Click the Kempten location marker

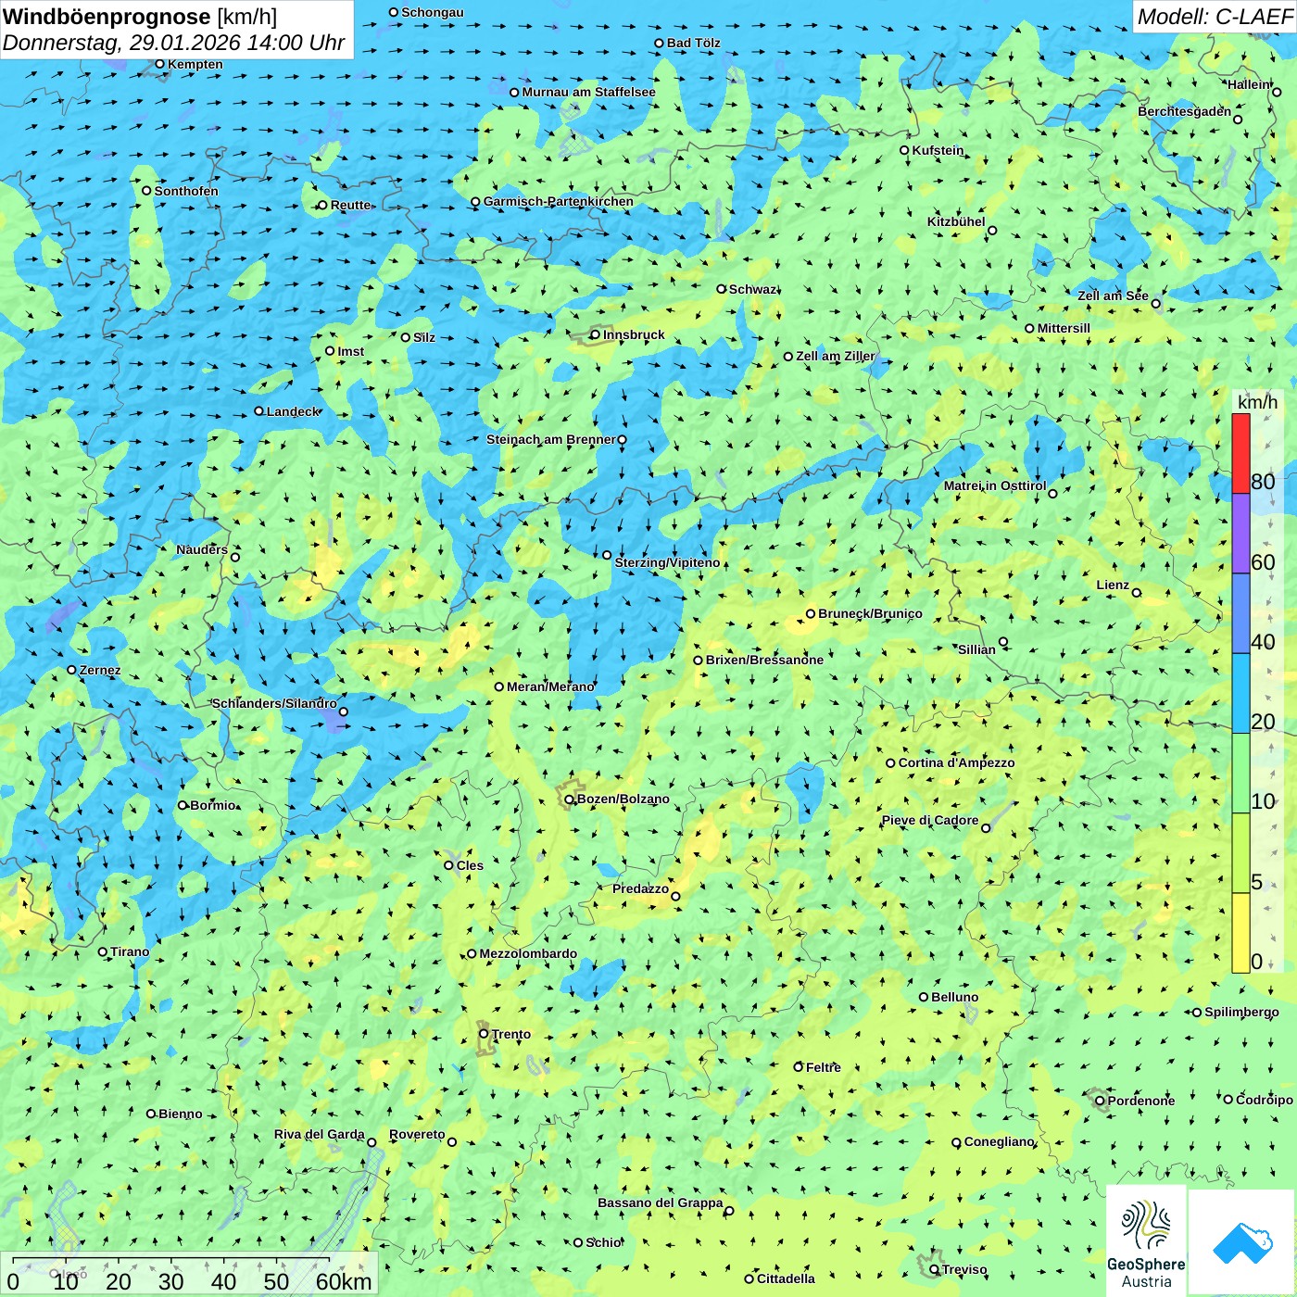[x=159, y=64]
